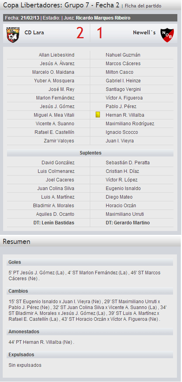Click the Newell's Old Boys crest

pyautogui.click(x=167, y=35)
